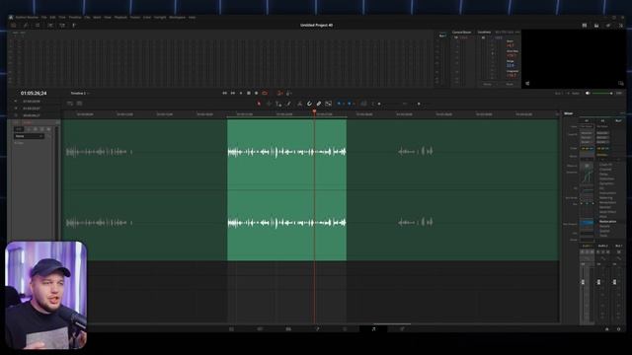Click the blue marker icon
Viewport: 632px width, 355px height.
(x=349, y=104)
